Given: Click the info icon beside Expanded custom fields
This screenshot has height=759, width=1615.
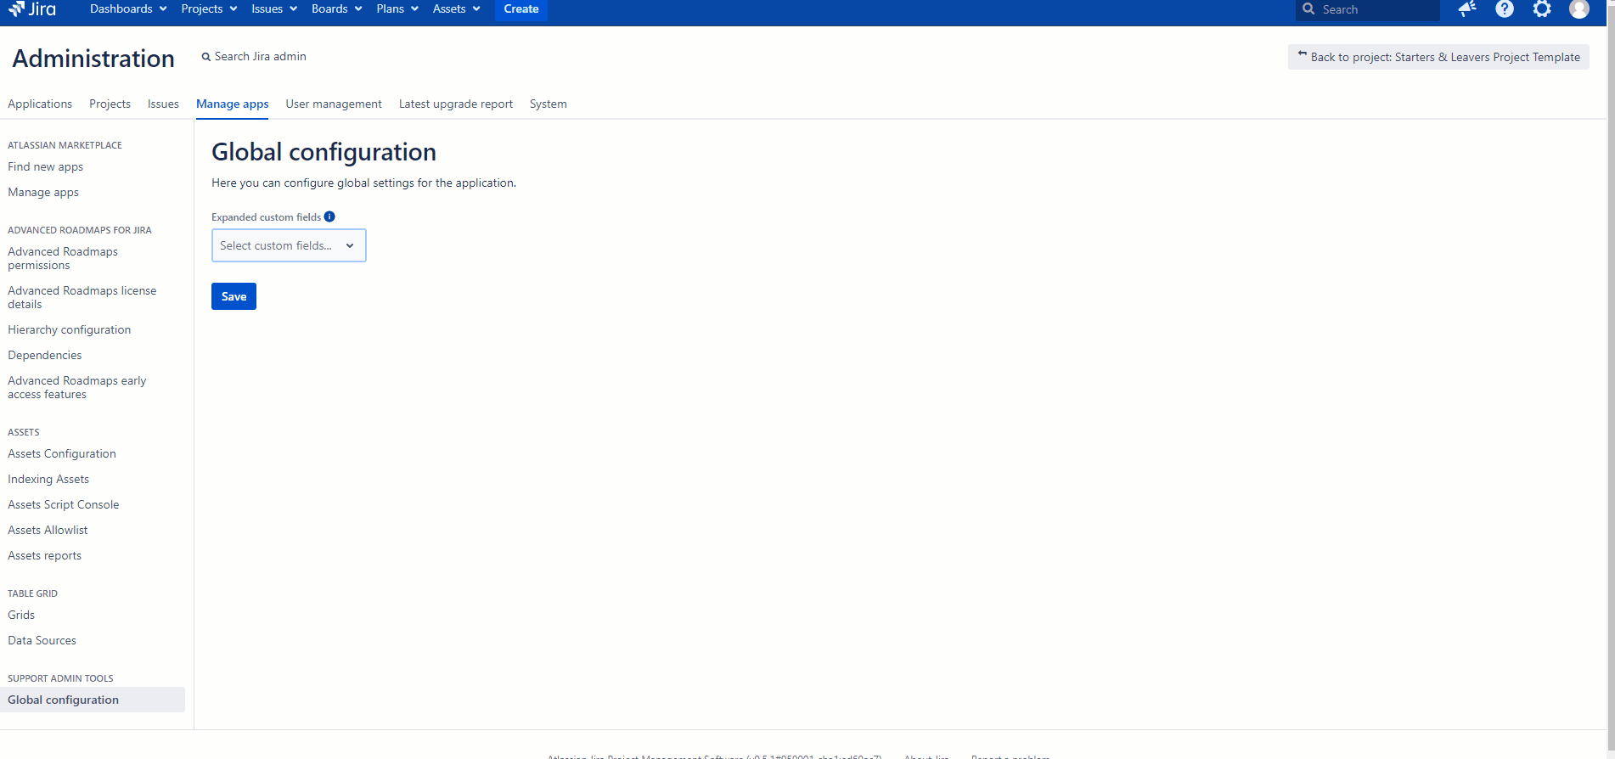Looking at the screenshot, I should click(x=329, y=216).
